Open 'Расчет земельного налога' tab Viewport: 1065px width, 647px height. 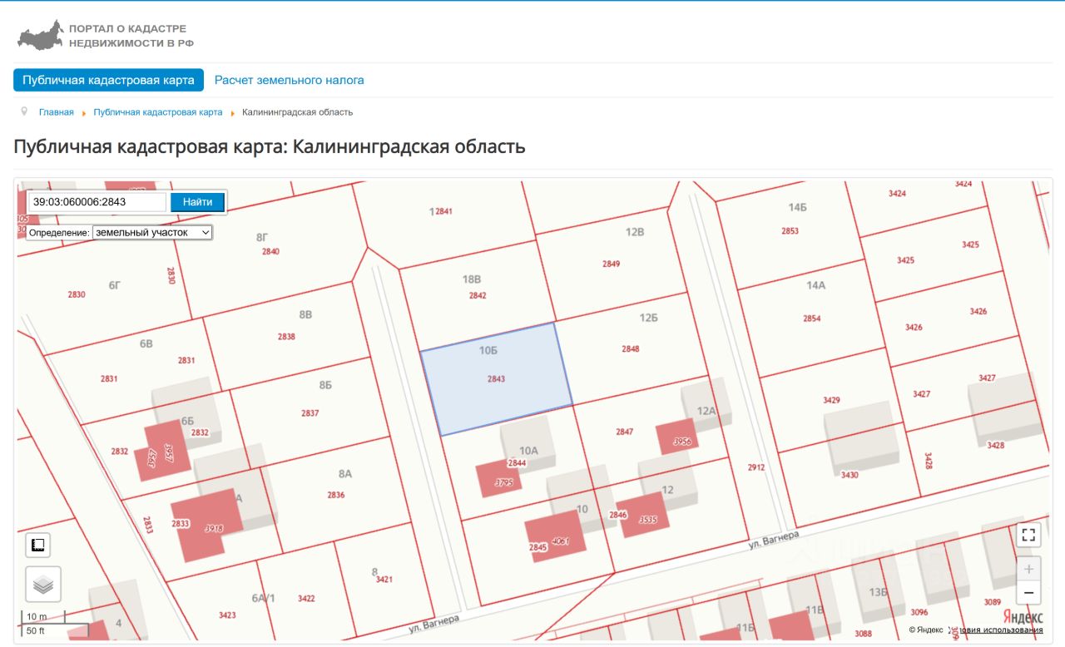[x=290, y=80]
